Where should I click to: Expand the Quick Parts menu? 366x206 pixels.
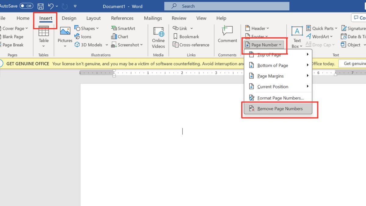click(322, 28)
